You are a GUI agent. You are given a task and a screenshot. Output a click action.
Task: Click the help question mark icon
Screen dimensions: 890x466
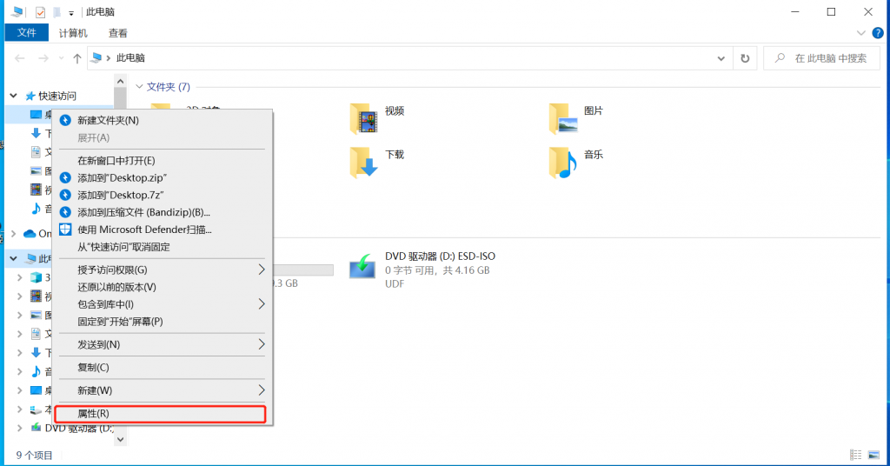pyautogui.click(x=878, y=33)
